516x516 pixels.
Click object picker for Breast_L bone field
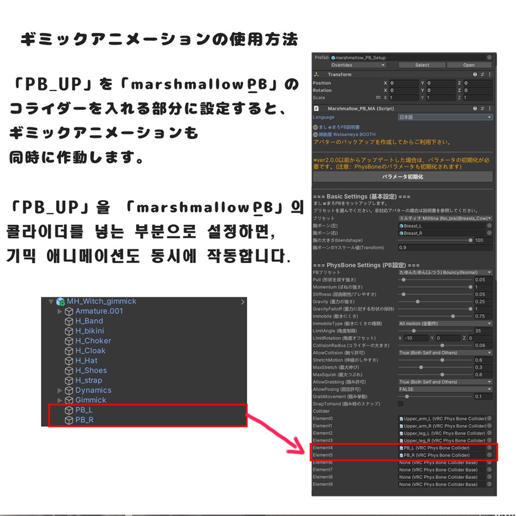pos(489,226)
